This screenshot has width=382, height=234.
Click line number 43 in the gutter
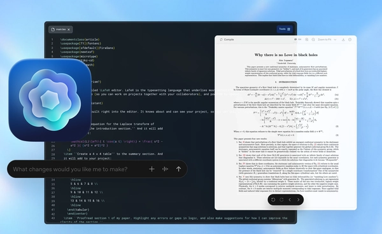tap(53, 218)
